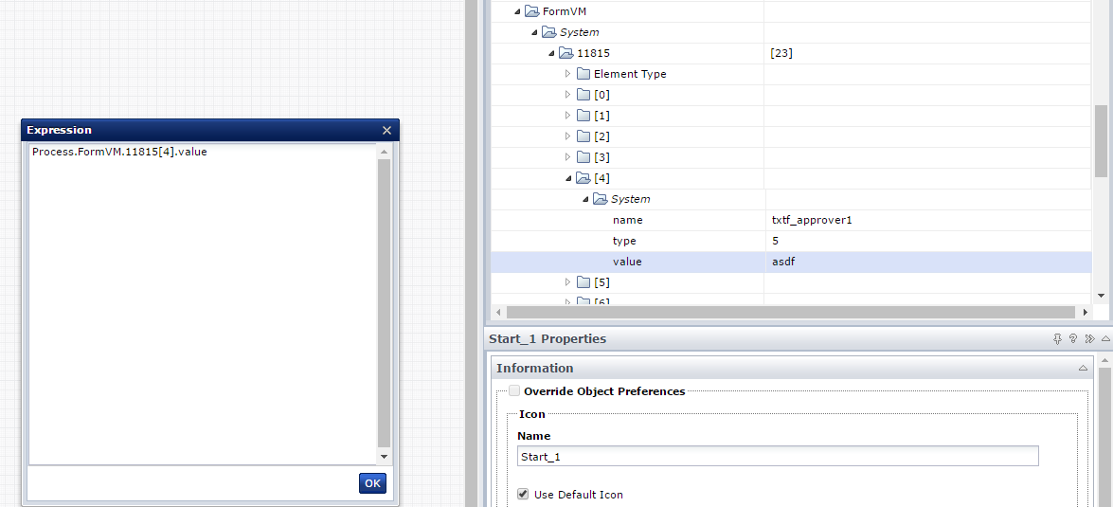Click the System folder icon under [4]

tap(600, 199)
